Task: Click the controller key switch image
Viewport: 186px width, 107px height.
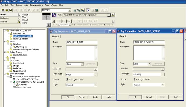Action: pos(46,17)
